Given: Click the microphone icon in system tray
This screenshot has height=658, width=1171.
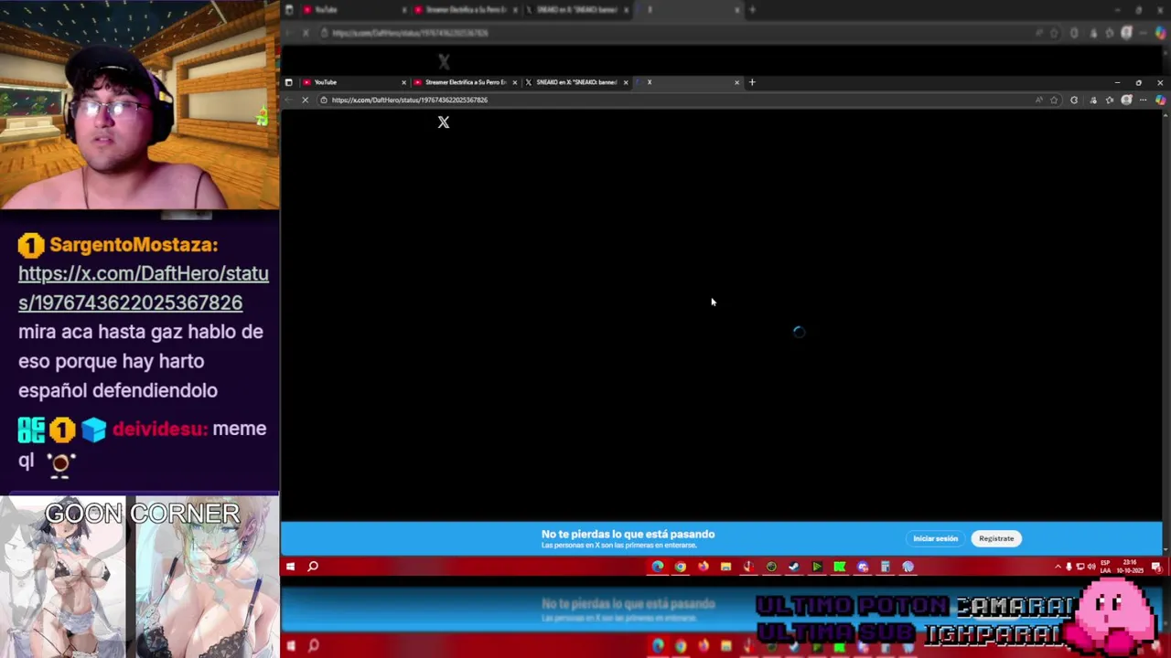Looking at the screenshot, I should (1069, 567).
